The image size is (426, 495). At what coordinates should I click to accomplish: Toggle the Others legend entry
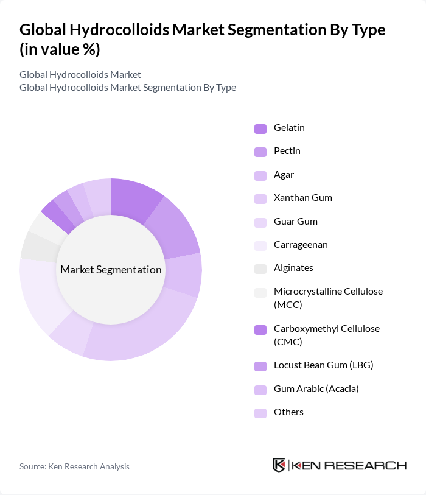(288, 412)
